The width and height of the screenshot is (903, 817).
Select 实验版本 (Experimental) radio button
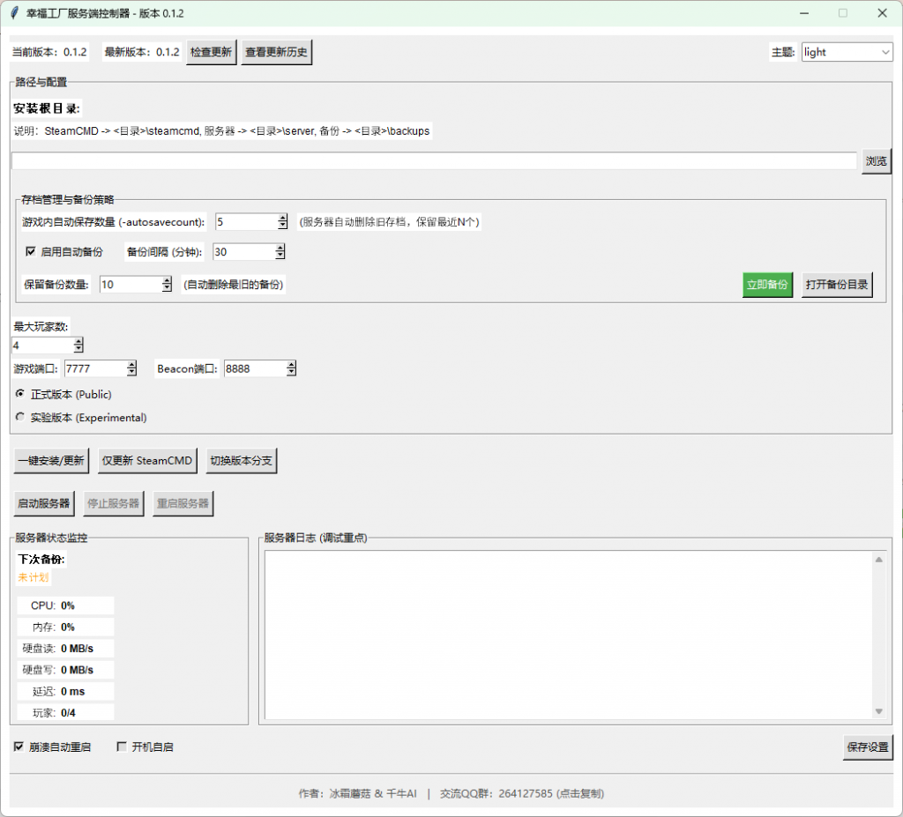point(20,417)
